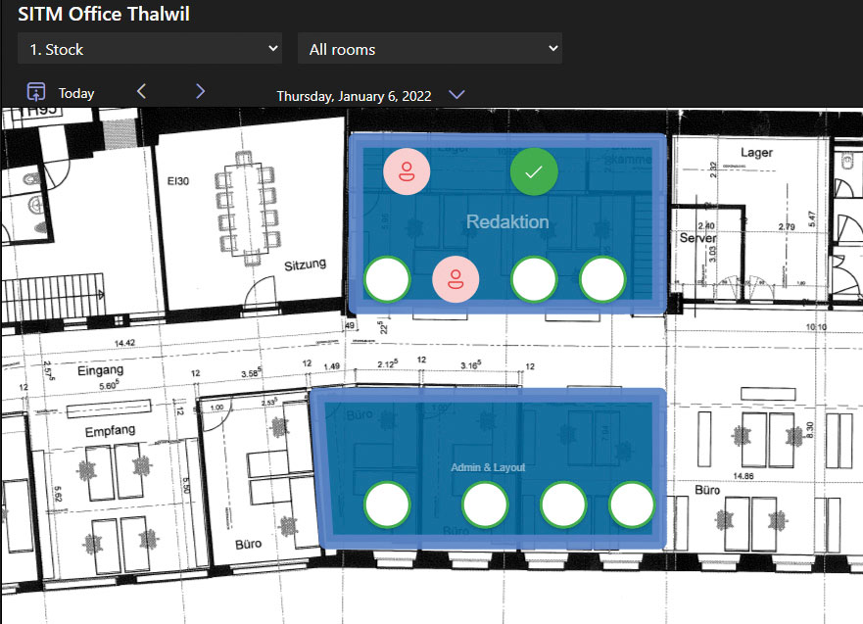Go to the previous day
This screenshot has height=624, width=863.
pyautogui.click(x=141, y=91)
